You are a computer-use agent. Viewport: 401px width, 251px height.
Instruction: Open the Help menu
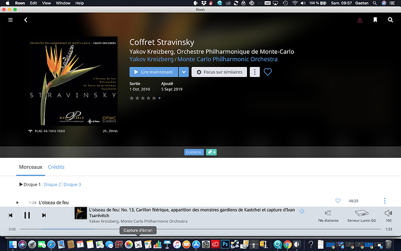pos(79,3)
